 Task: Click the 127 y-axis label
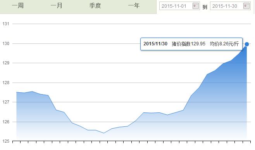(5, 102)
